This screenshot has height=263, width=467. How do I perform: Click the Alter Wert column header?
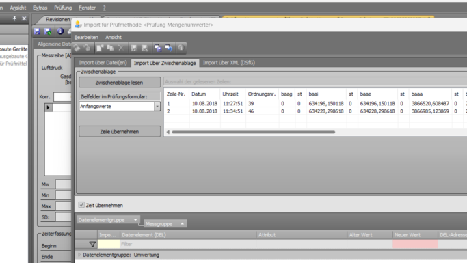coord(370,235)
